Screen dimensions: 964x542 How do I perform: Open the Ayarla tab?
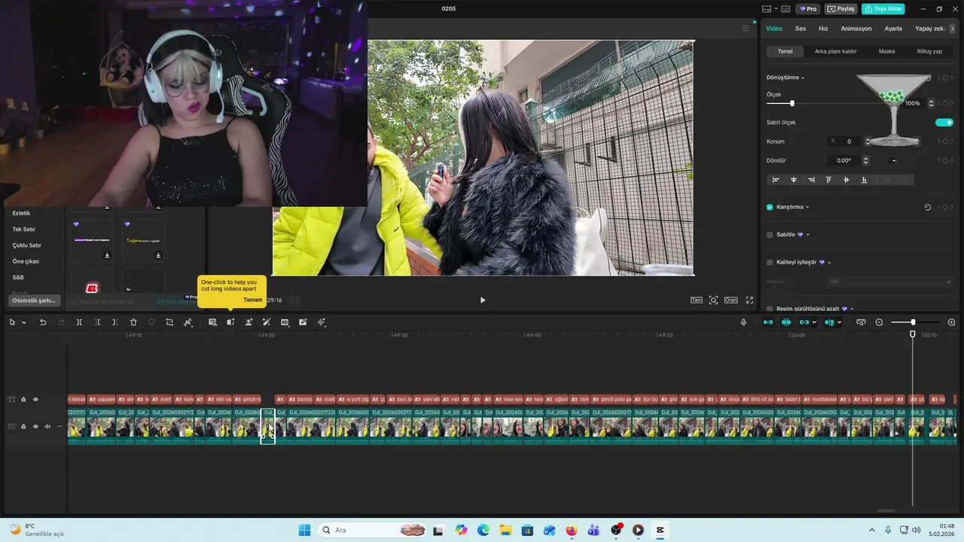point(893,29)
